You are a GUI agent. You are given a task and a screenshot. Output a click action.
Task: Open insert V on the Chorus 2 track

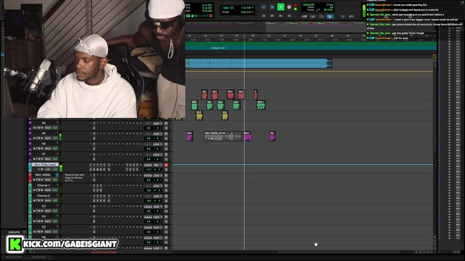point(109,201)
